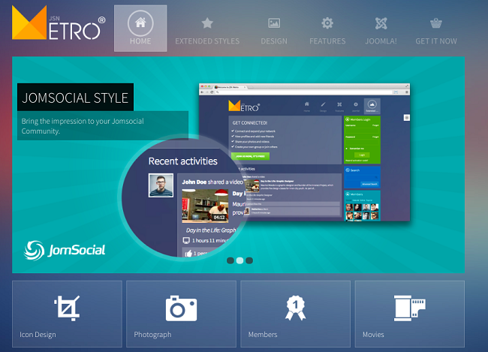Click the thumbs-up like icon
This screenshot has width=488, height=352.
(x=188, y=254)
